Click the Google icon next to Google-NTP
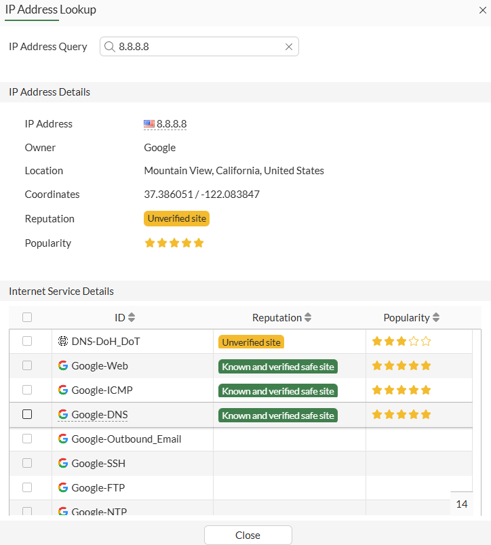This screenshot has width=491, height=545. (x=62, y=511)
